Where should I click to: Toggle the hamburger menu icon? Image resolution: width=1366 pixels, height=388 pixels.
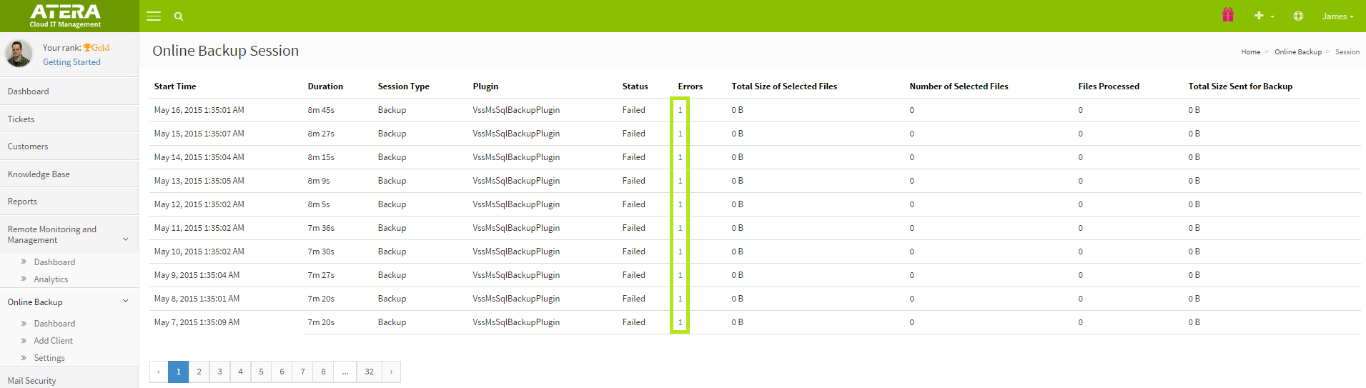point(154,16)
